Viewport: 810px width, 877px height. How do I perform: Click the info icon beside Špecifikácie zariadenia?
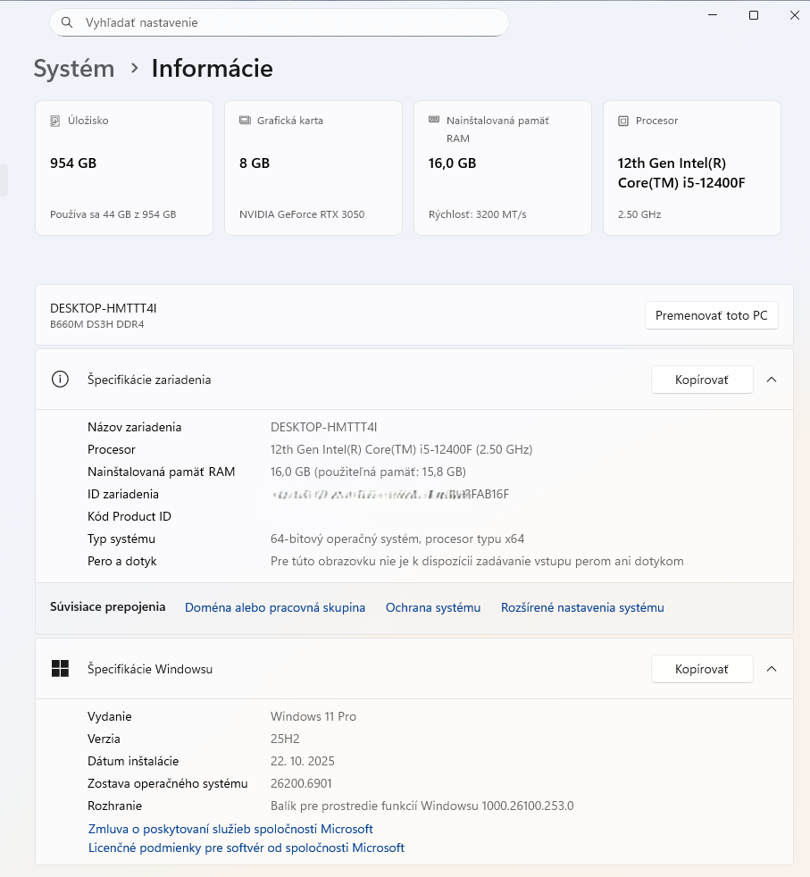tap(60, 379)
